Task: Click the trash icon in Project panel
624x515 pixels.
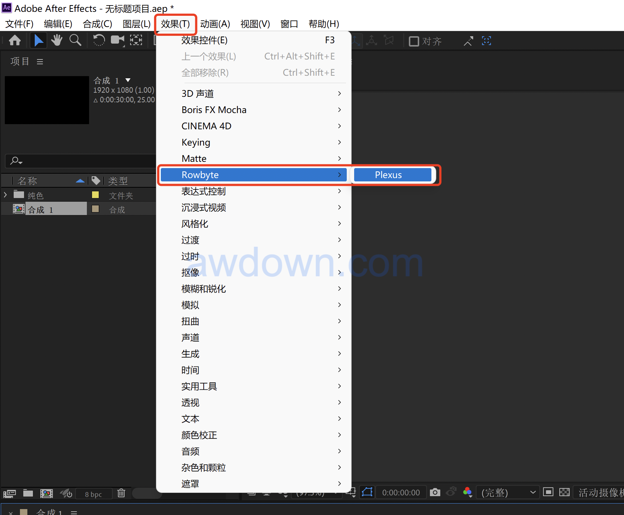Action: click(121, 493)
